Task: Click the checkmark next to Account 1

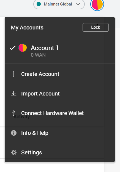Action: point(13,48)
